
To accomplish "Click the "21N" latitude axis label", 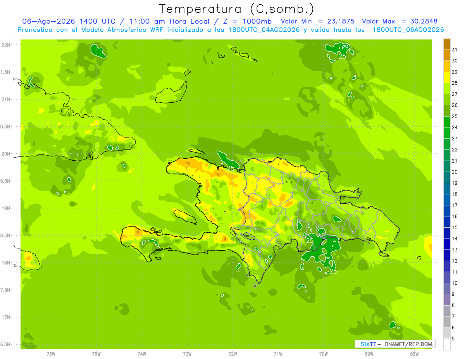I will coord(7,100).
